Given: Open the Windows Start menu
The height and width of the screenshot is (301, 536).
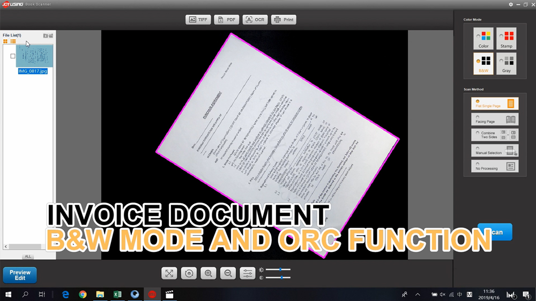Looking at the screenshot, I should pos(8,294).
